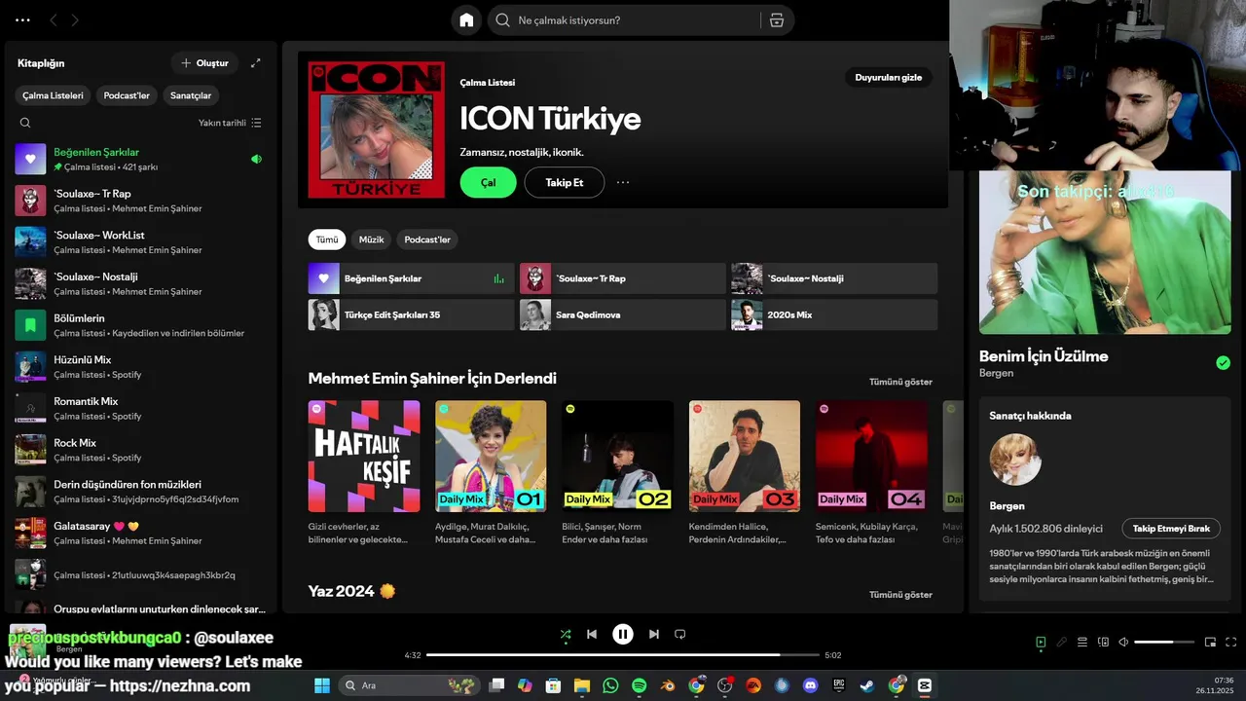This screenshot has width=1246, height=701.
Task: Open Epic Games launcher in taskbar
Action: click(838, 685)
